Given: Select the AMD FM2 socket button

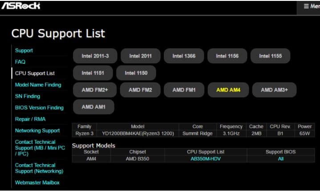Looking at the screenshot, I should tap(140, 90).
